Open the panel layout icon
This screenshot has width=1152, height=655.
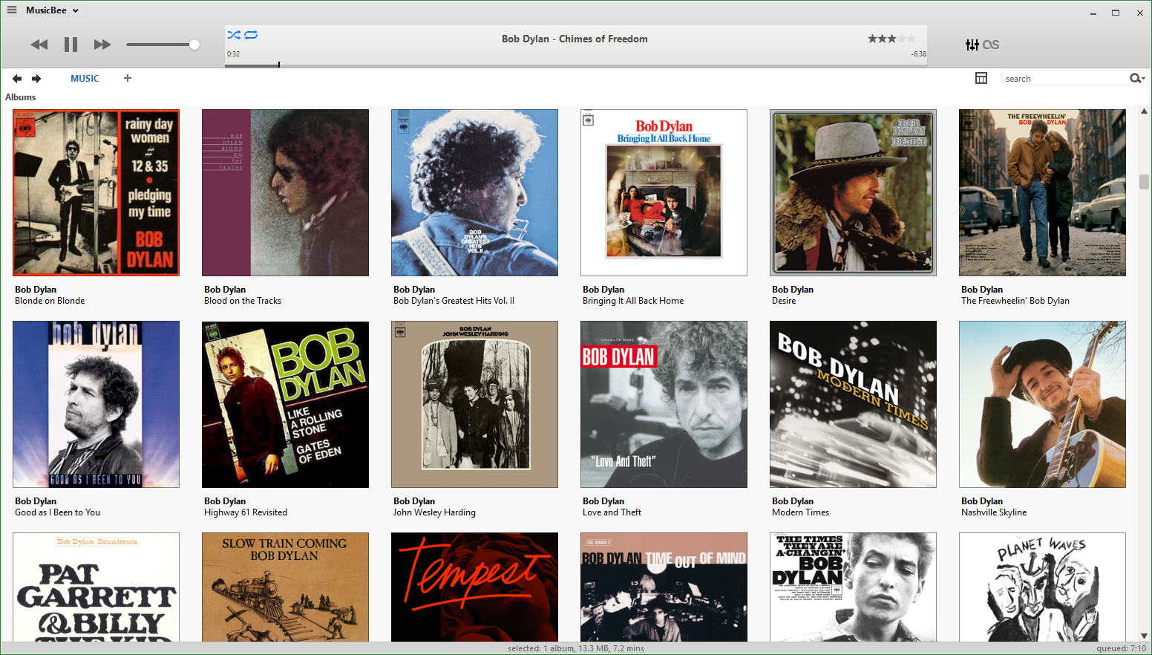pos(981,78)
